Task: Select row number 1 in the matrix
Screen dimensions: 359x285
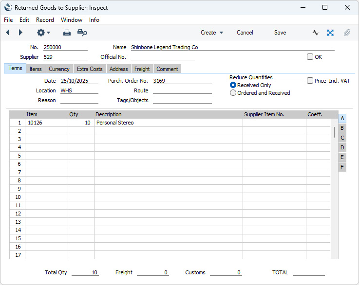Action: [18, 123]
